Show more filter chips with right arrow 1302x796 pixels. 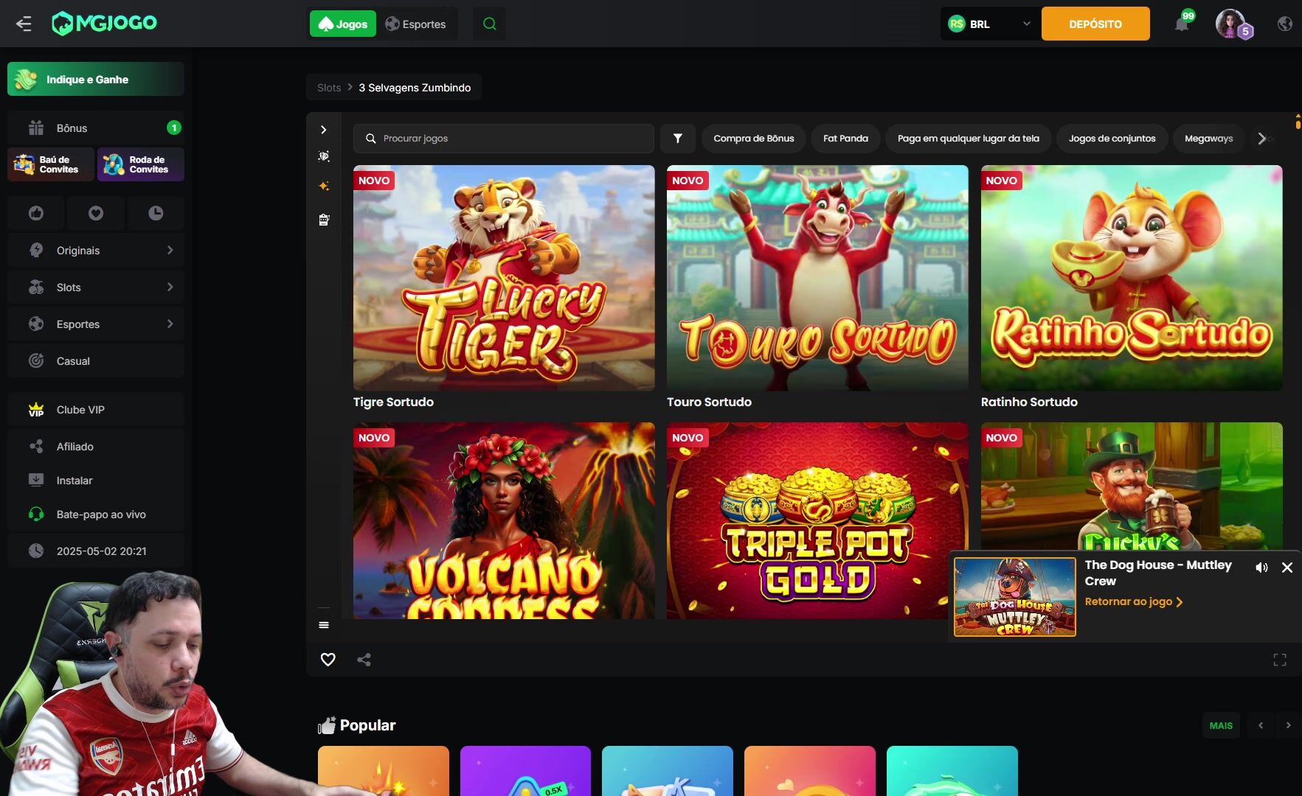1262,138
